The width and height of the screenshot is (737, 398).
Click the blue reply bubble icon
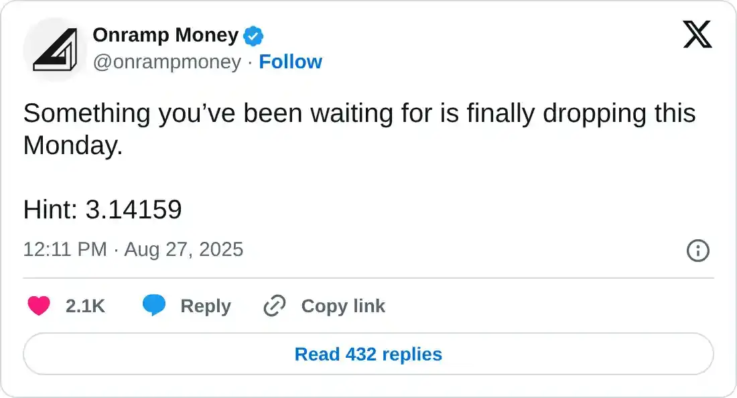154,306
